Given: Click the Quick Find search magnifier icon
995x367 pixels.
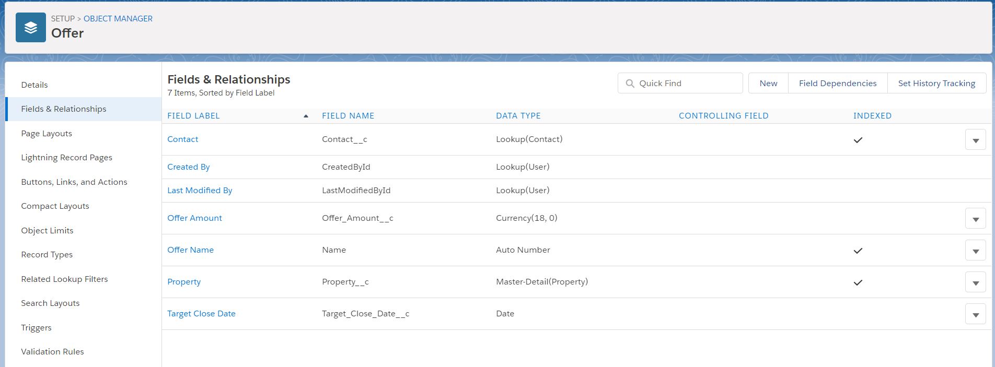Looking at the screenshot, I should coord(630,84).
